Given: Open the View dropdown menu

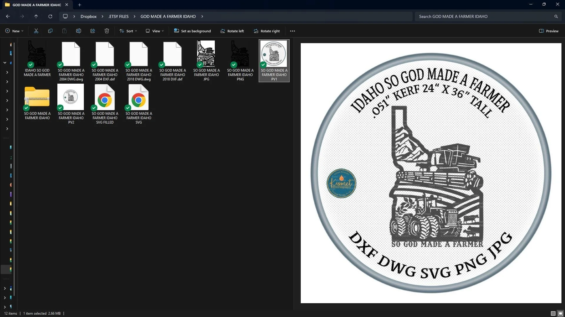Looking at the screenshot, I should point(155,31).
